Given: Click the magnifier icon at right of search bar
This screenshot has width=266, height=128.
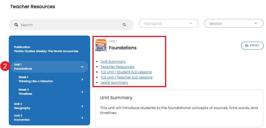Looking at the screenshot, I should tap(124, 25).
